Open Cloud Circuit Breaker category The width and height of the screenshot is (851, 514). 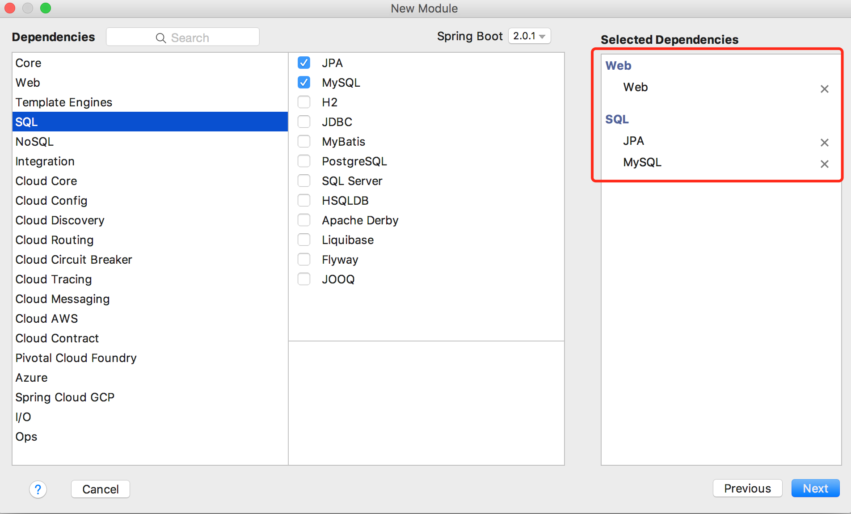(x=150, y=259)
